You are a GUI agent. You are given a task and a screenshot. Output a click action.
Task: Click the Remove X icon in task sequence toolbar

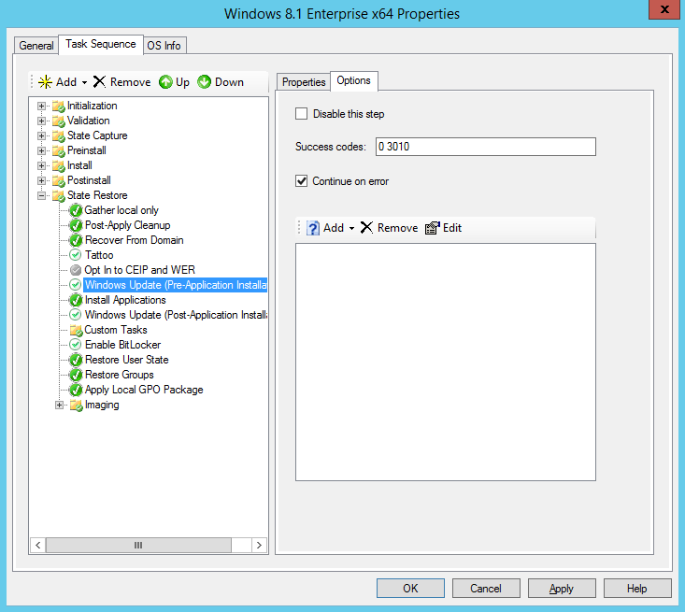click(100, 81)
